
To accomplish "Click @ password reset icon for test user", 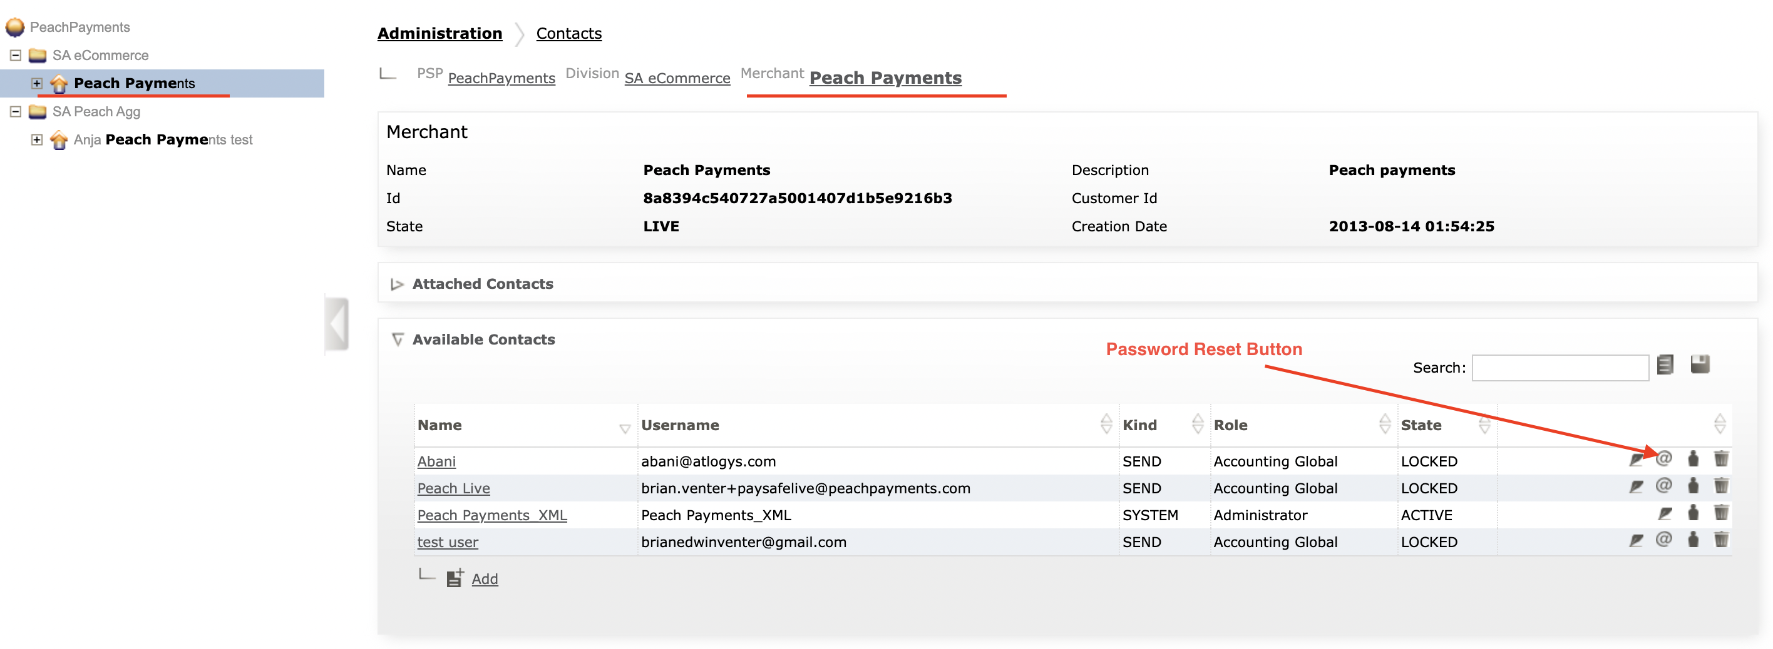I will pyautogui.click(x=1663, y=539).
